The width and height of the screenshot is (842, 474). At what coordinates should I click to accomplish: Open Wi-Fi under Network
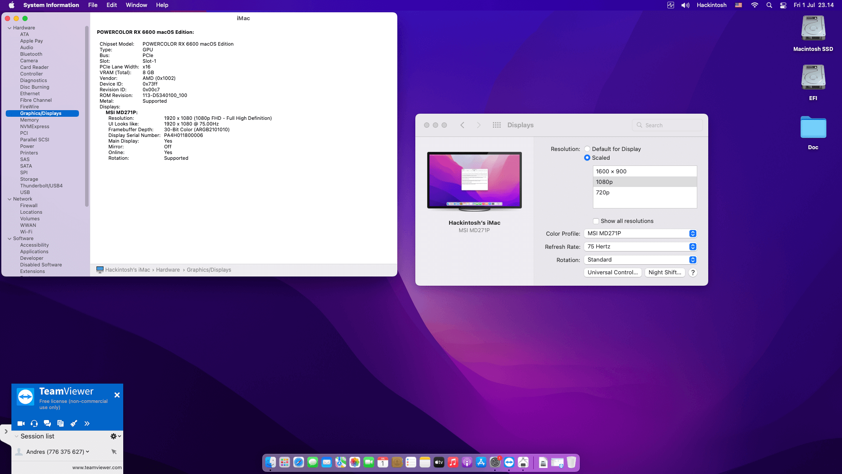pos(26,232)
